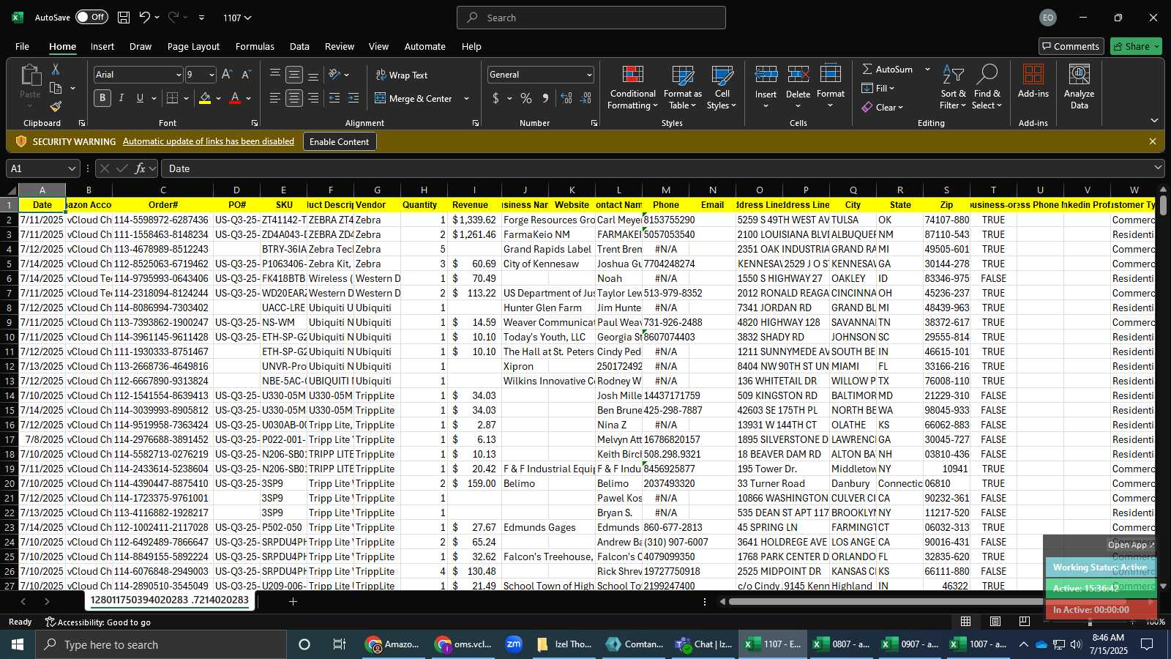Switch to the Review tab

coord(340,46)
